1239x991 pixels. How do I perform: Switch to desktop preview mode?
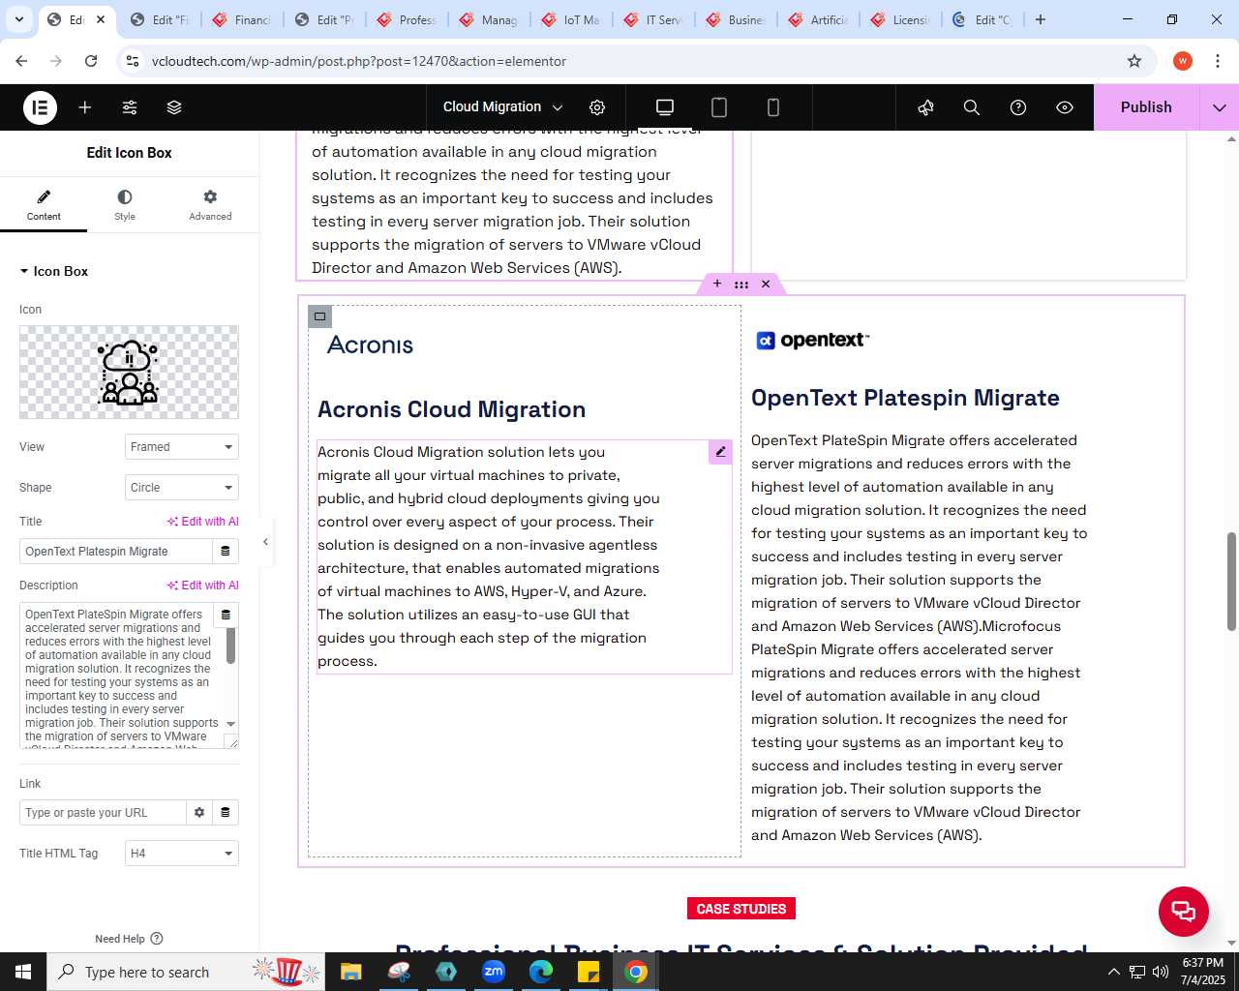tap(665, 107)
